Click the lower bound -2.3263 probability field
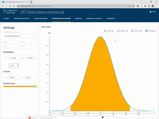Viewport: 159px width, 119px height. coord(14,58)
